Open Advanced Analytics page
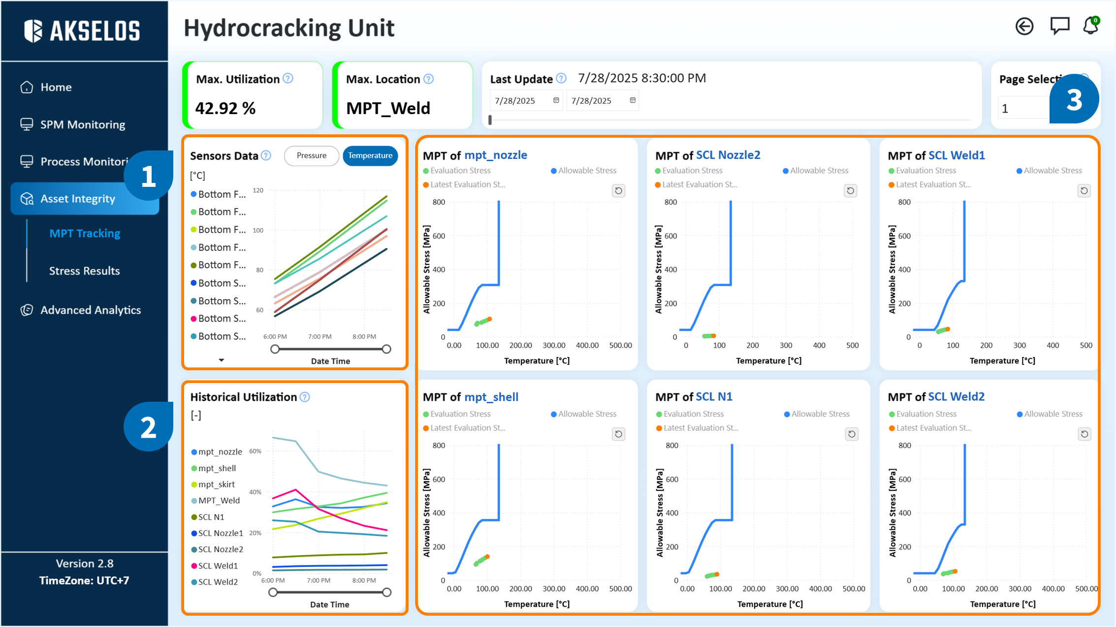This screenshot has height=627, width=1116. tap(90, 310)
